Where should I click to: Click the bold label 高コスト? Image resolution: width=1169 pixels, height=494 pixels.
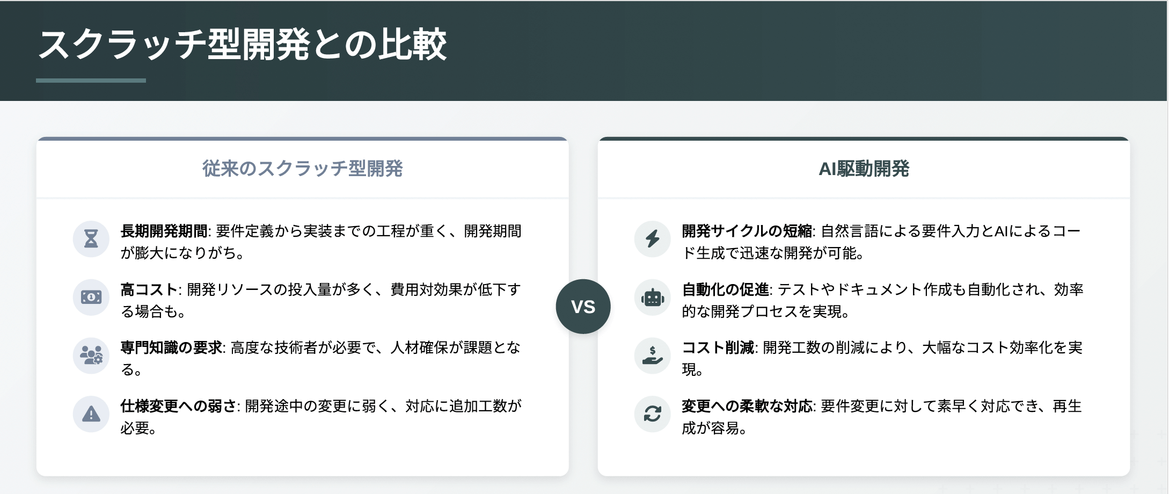pos(149,290)
